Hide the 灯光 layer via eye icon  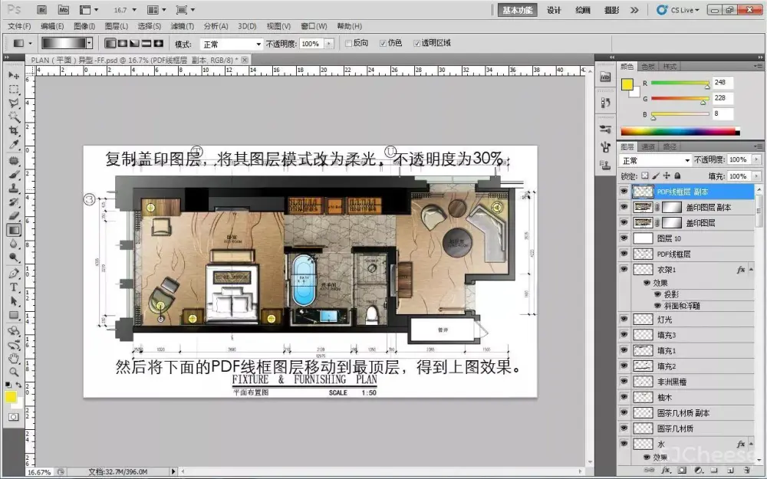click(624, 319)
